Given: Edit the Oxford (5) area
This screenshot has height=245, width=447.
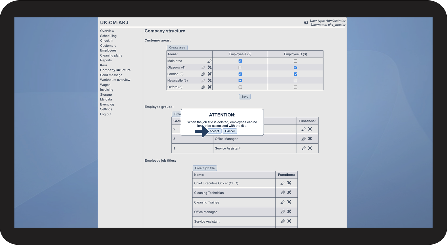Looking at the screenshot, I should click(203, 87).
